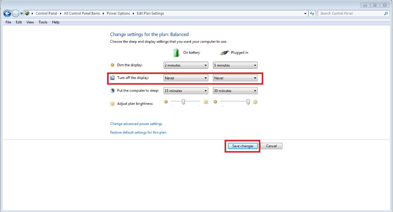Click the Turn off the display icon
This screenshot has height=212, width=393.
point(112,78)
